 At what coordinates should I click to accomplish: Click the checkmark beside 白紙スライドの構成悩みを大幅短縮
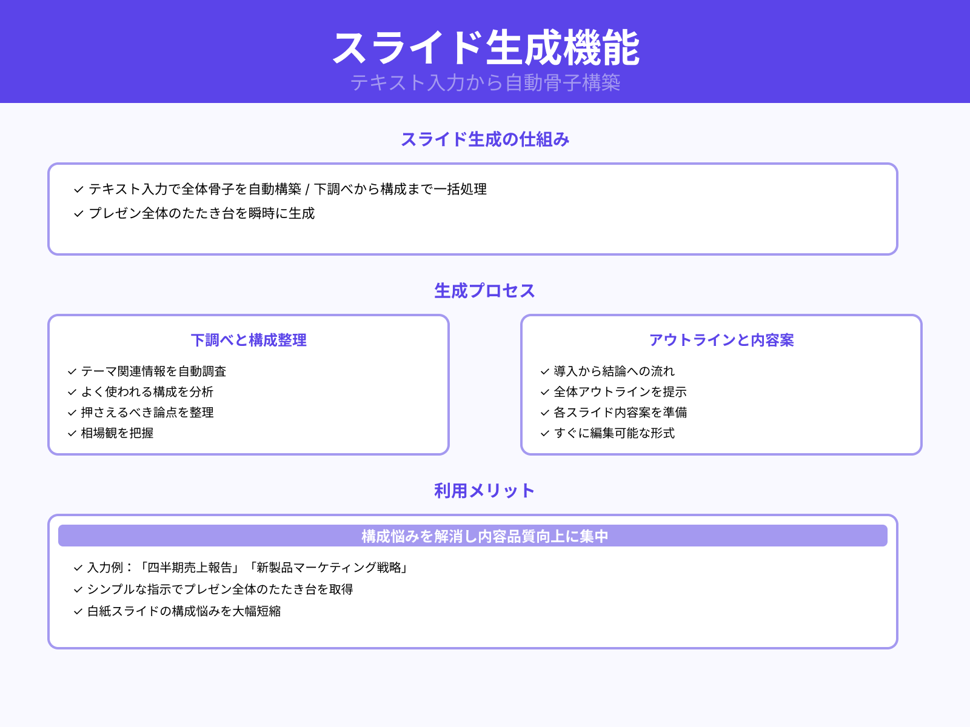(x=77, y=612)
